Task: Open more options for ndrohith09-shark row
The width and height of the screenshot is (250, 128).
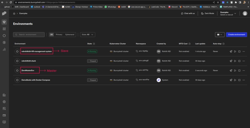Action: 243,61
